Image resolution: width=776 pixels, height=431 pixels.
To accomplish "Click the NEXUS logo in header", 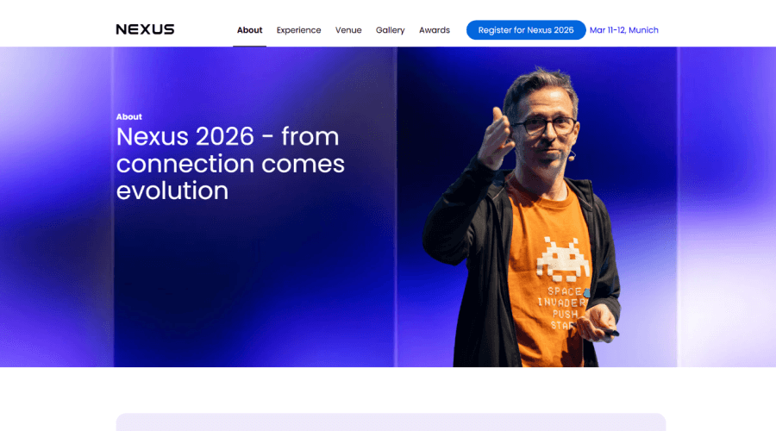I will point(145,29).
